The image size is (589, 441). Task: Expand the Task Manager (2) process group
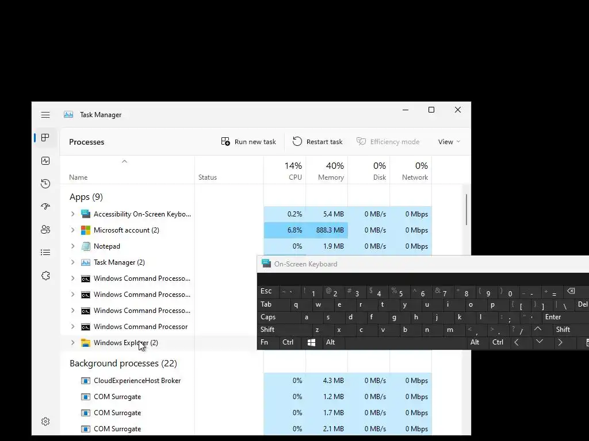tap(73, 262)
